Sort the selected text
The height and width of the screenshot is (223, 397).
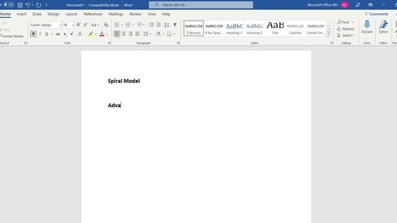[x=167, y=25]
